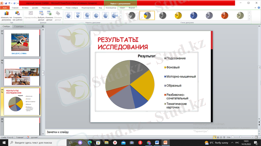Image resolution: width=261 pixels, height=146 pixels.
Task: Open the Файл tab
Action: [5, 7]
